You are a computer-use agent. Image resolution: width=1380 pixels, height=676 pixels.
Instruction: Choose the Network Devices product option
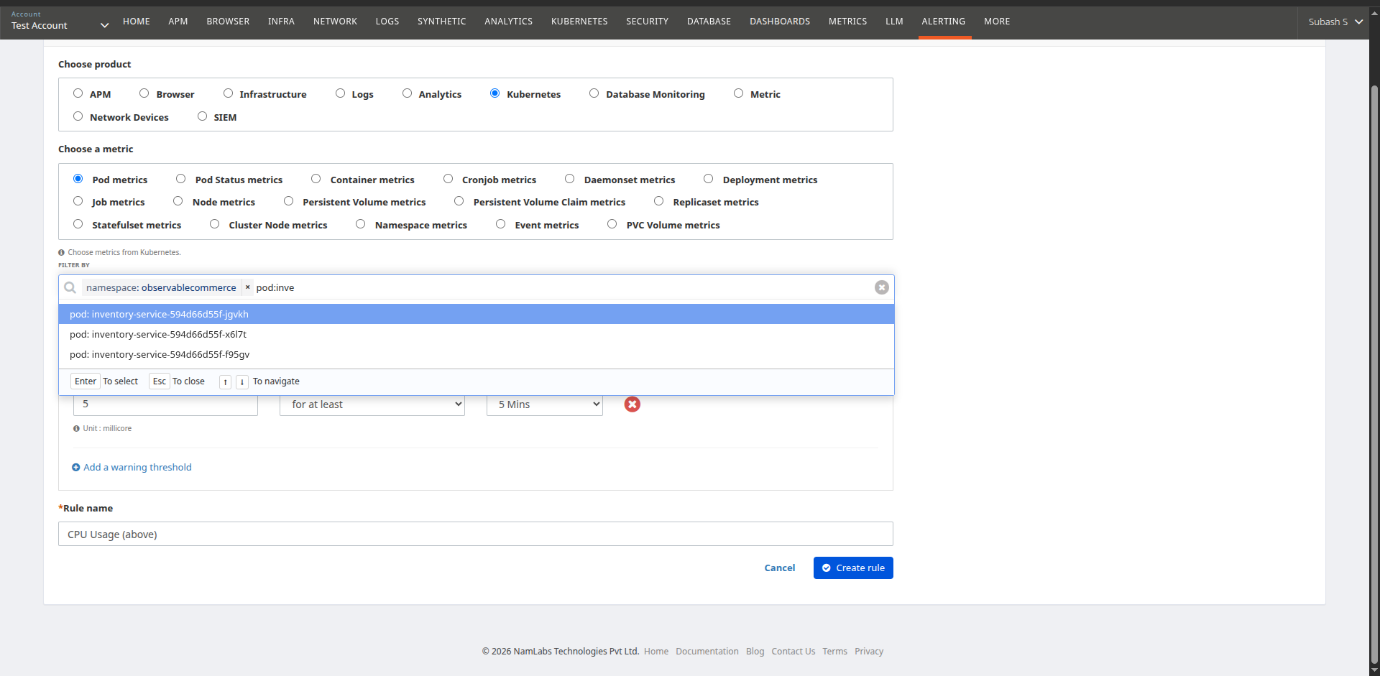(x=78, y=116)
